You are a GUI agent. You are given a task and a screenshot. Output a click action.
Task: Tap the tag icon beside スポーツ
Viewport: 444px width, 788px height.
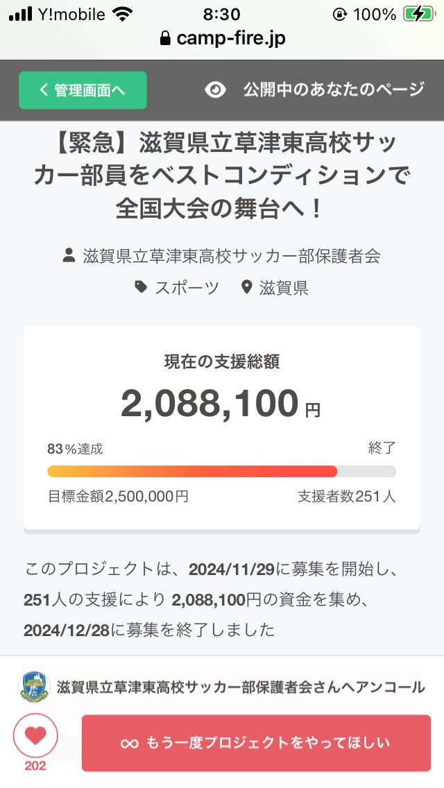tap(141, 287)
